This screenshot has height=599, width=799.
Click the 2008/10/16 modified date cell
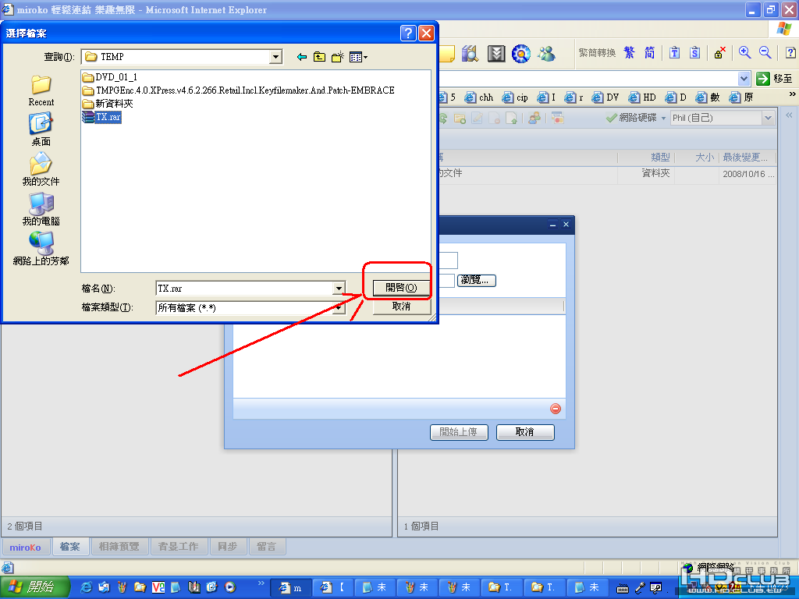(748, 174)
